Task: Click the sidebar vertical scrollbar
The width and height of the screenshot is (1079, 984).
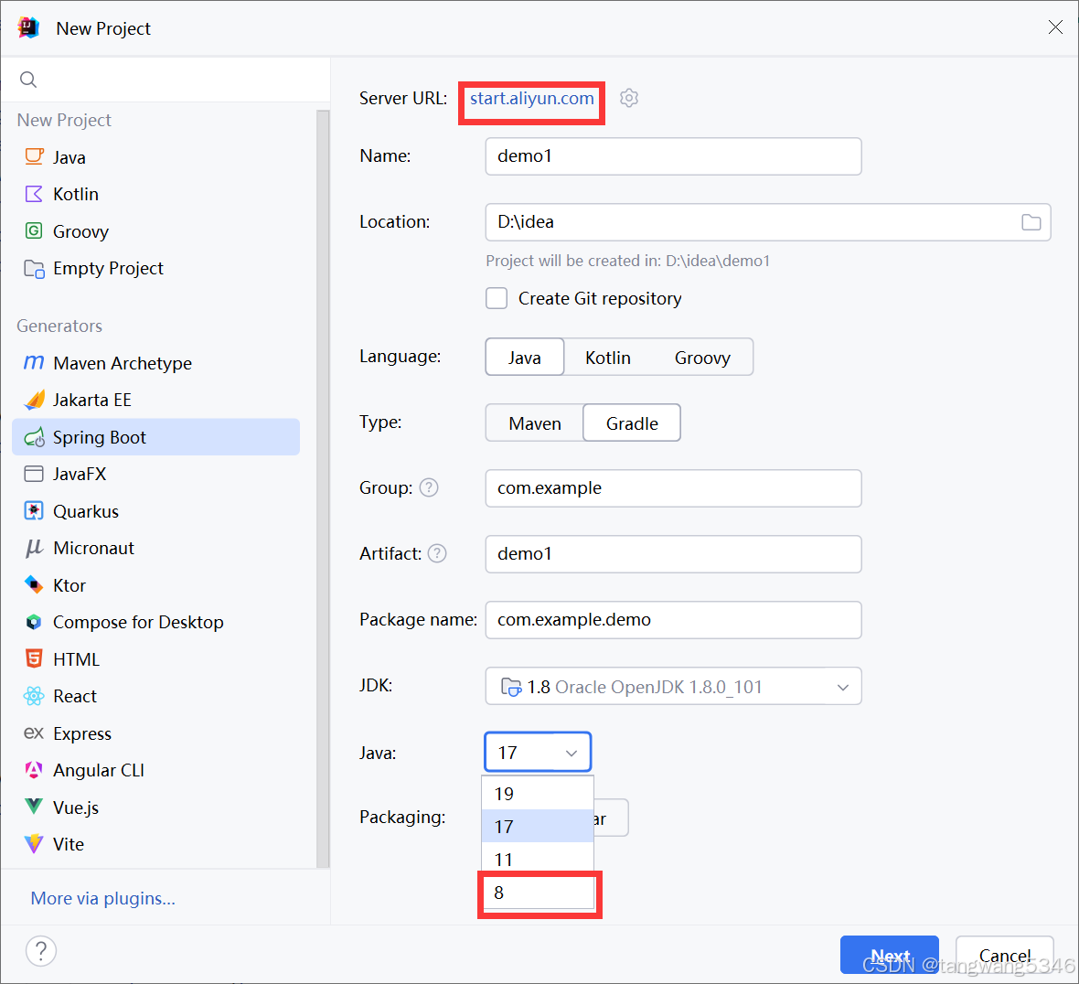Action: (323, 488)
